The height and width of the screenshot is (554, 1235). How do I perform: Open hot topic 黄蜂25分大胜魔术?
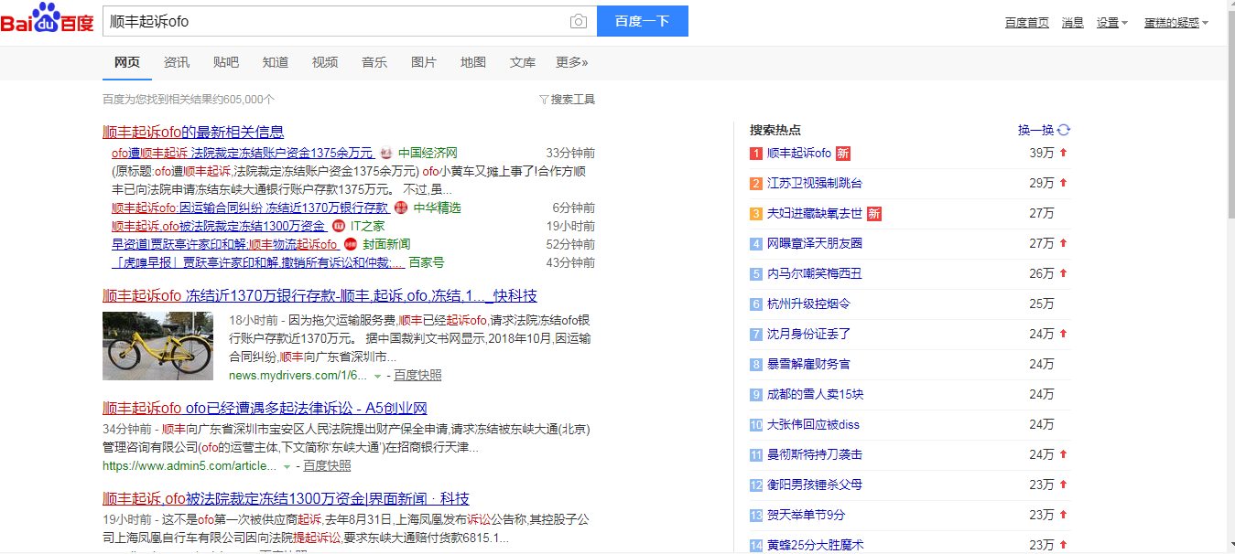tap(815, 545)
